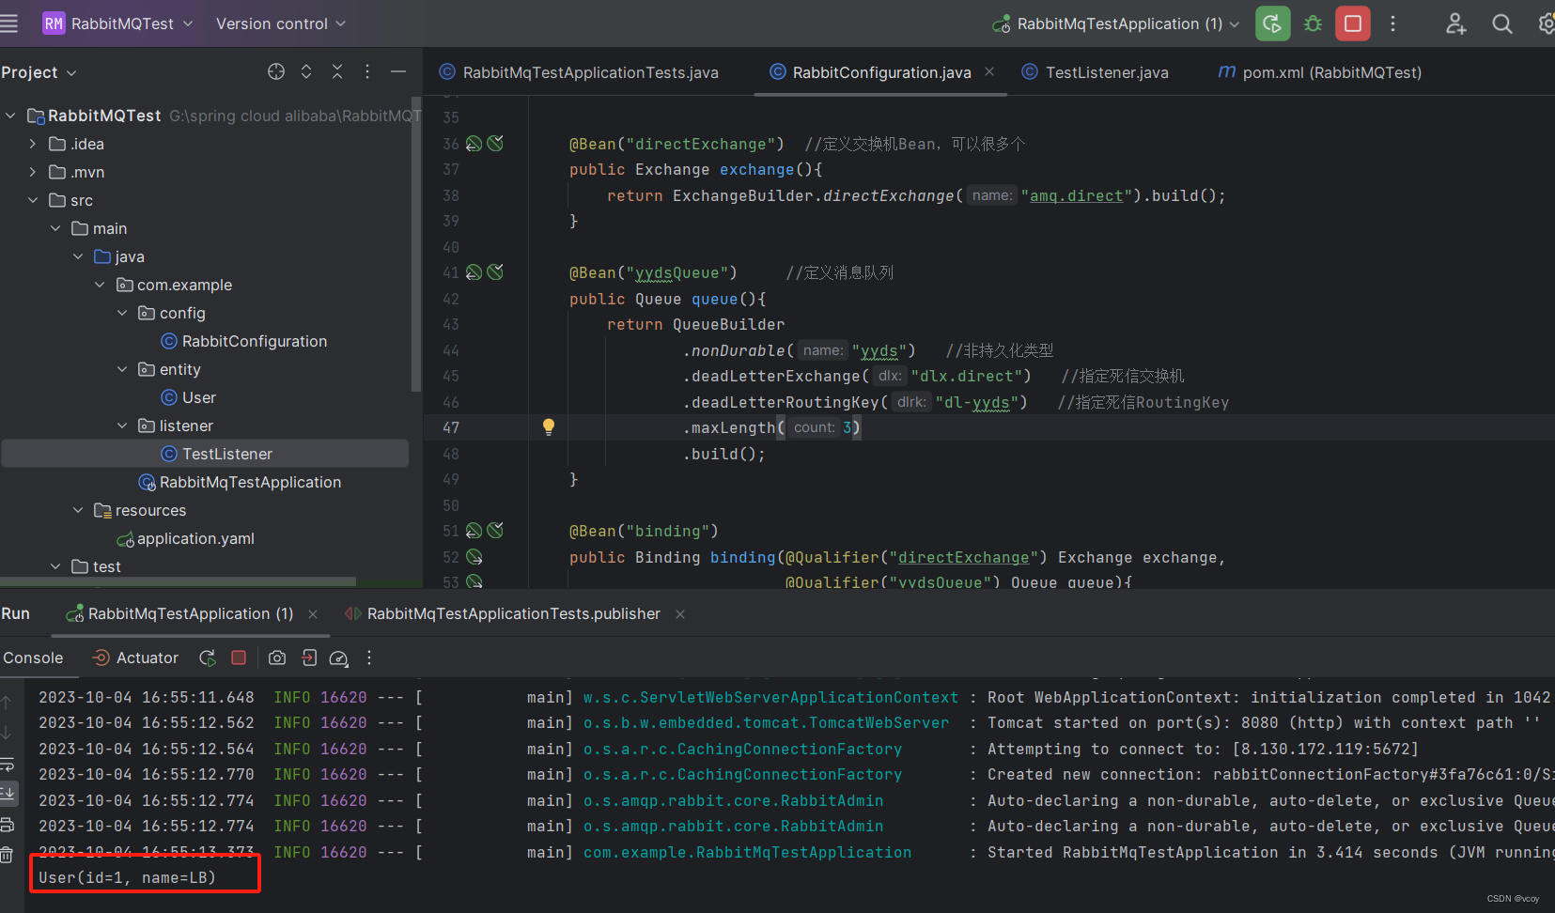Click the maxLength count value 3

[847, 427]
